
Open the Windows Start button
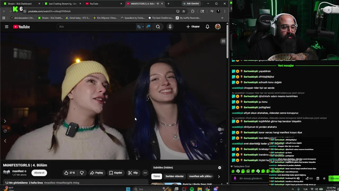128,189
